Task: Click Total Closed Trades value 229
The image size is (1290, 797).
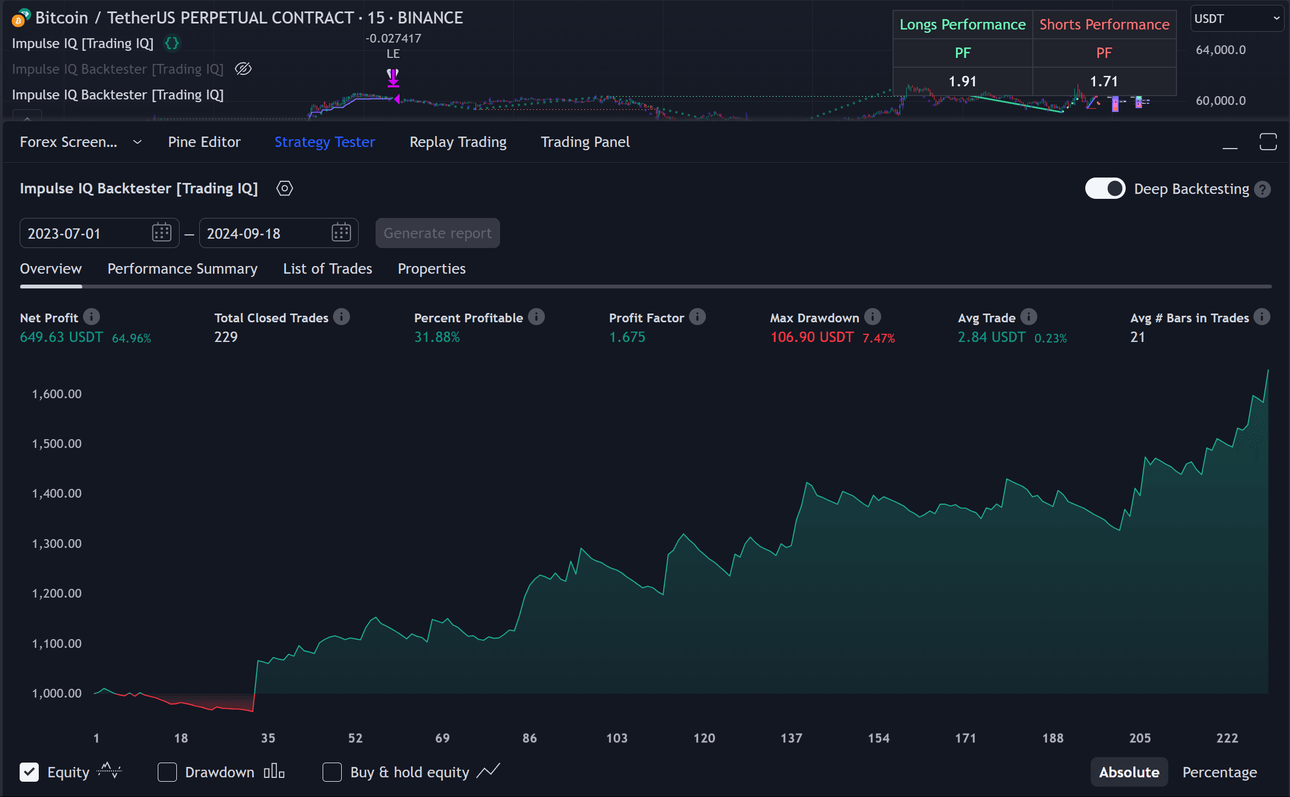Action: coord(226,337)
